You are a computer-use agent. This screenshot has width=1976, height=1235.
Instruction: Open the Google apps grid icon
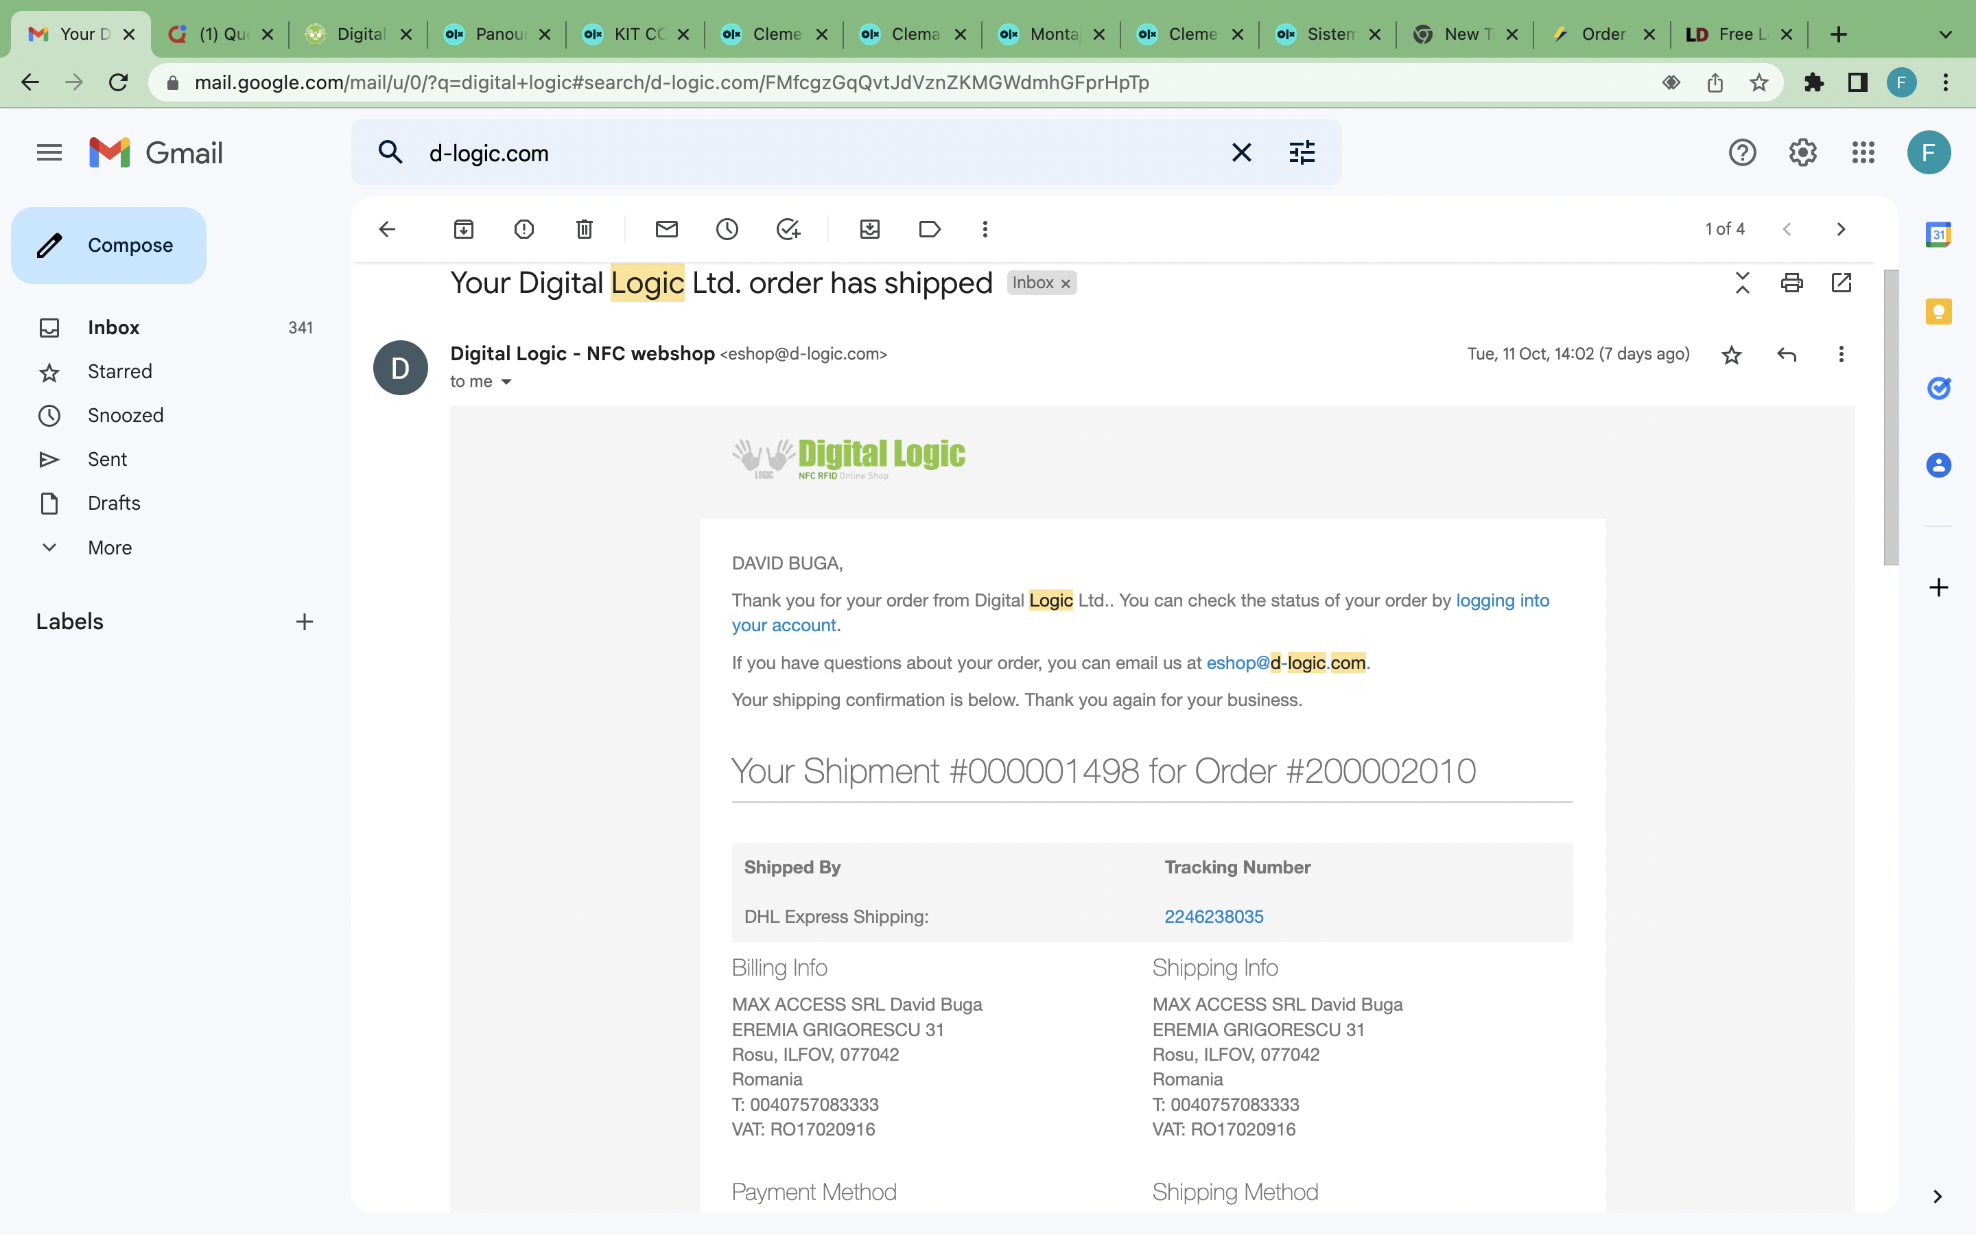coord(1863,153)
